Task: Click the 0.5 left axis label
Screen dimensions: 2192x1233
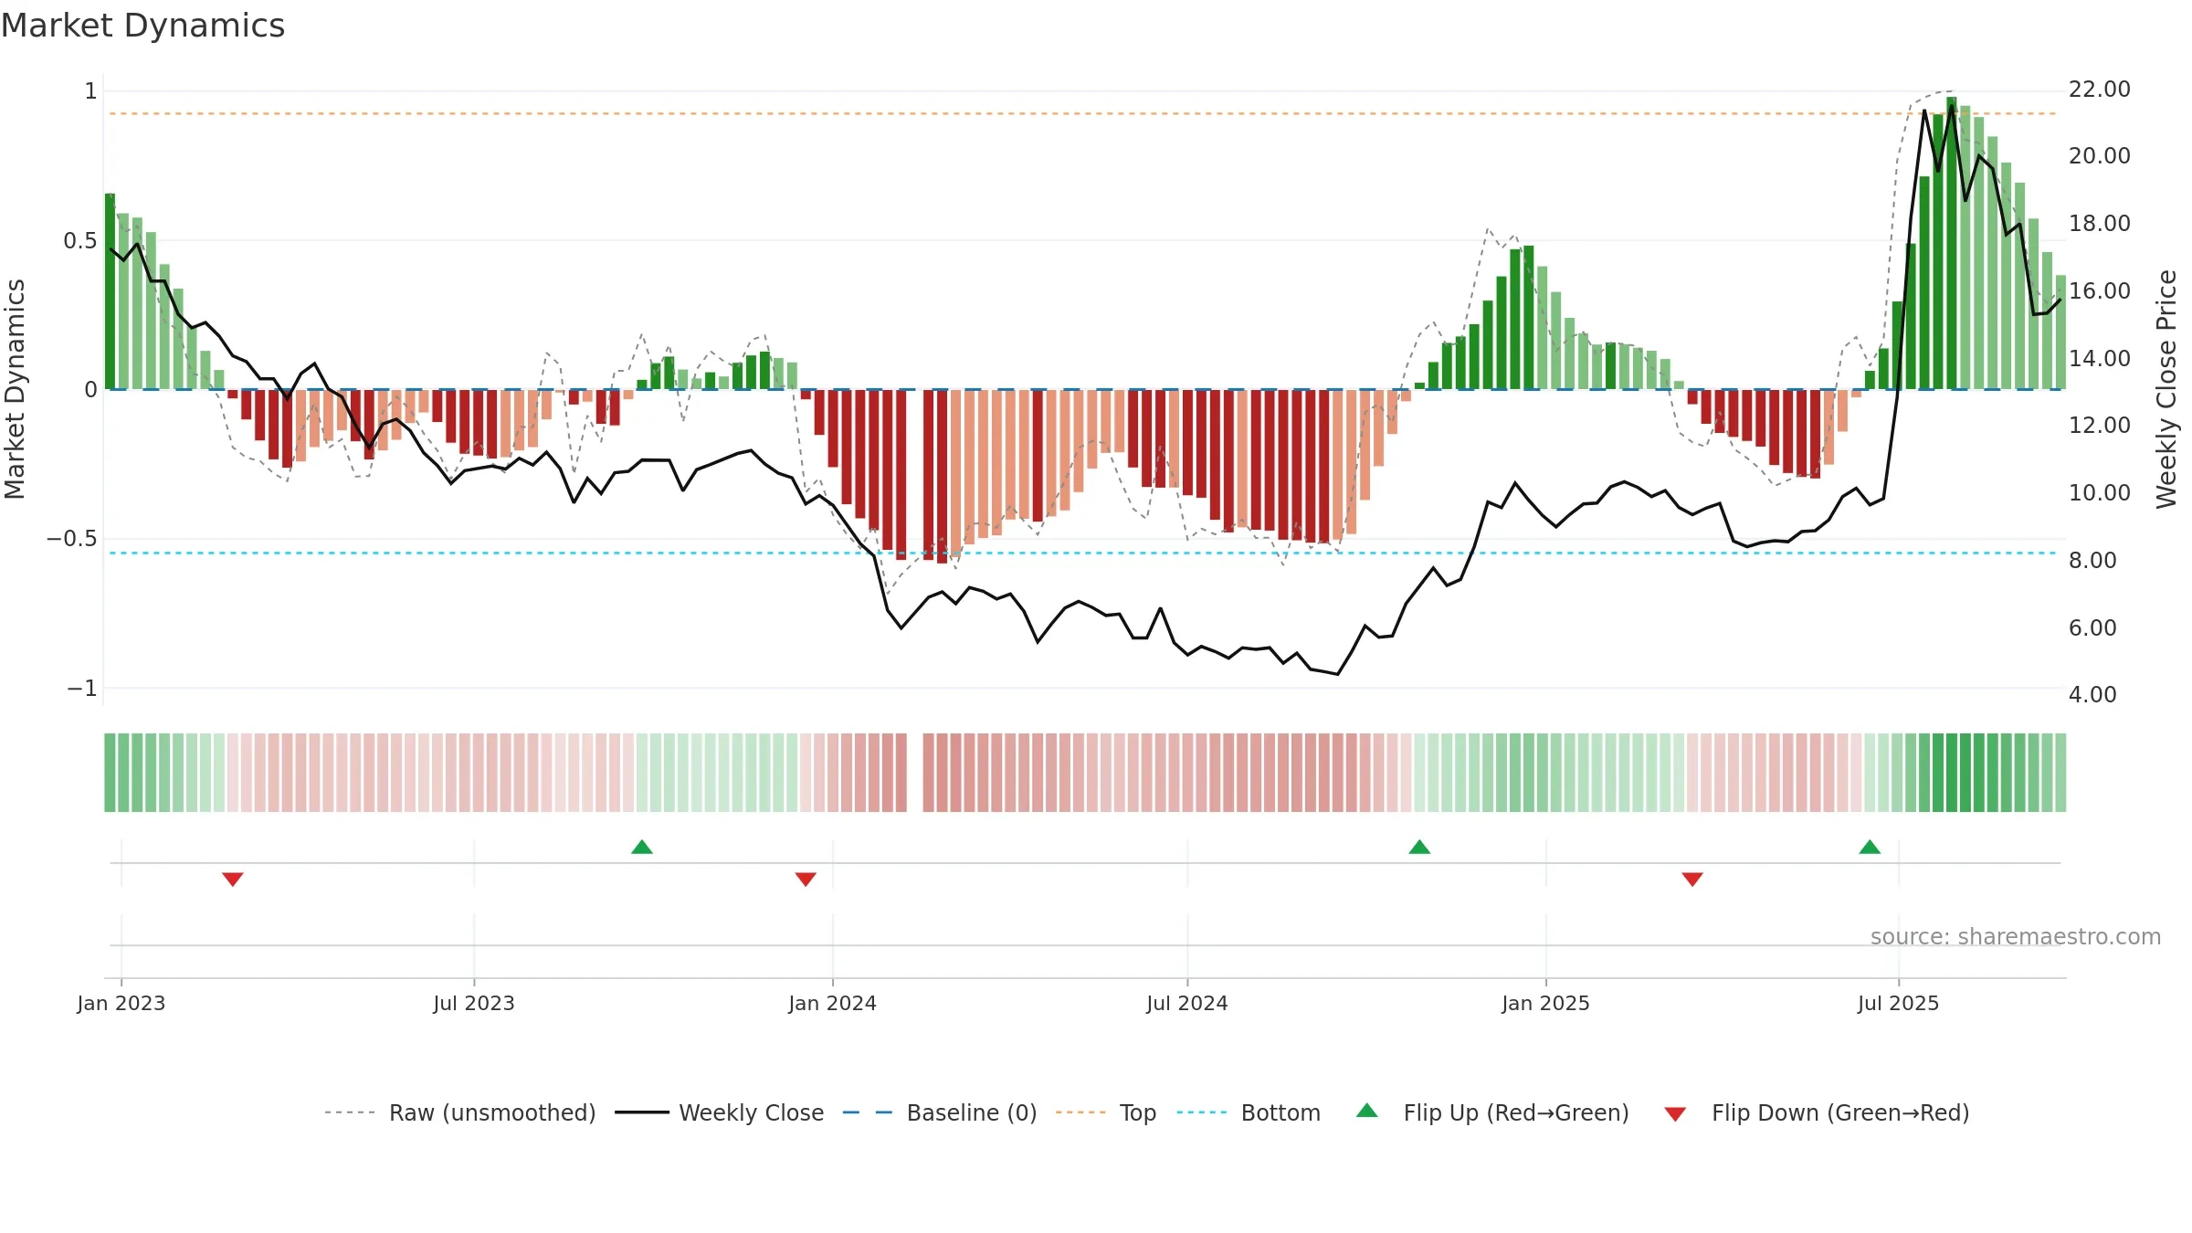Action: (x=80, y=240)
